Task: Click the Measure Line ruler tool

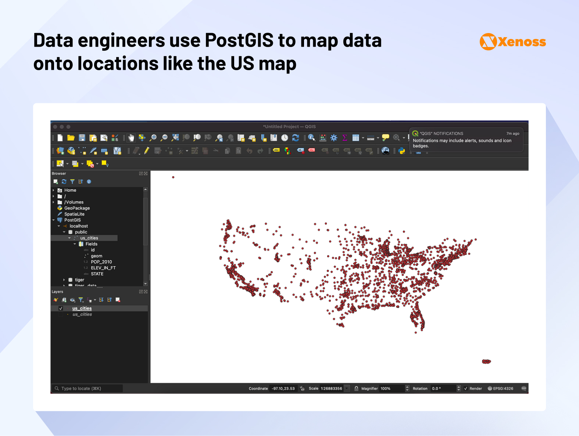Action: [x=371, y=138]
